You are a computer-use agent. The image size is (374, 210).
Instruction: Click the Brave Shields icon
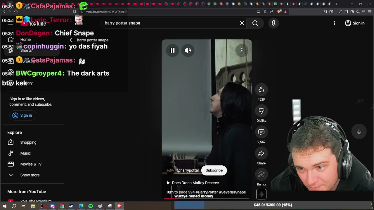tap(279, 12)
